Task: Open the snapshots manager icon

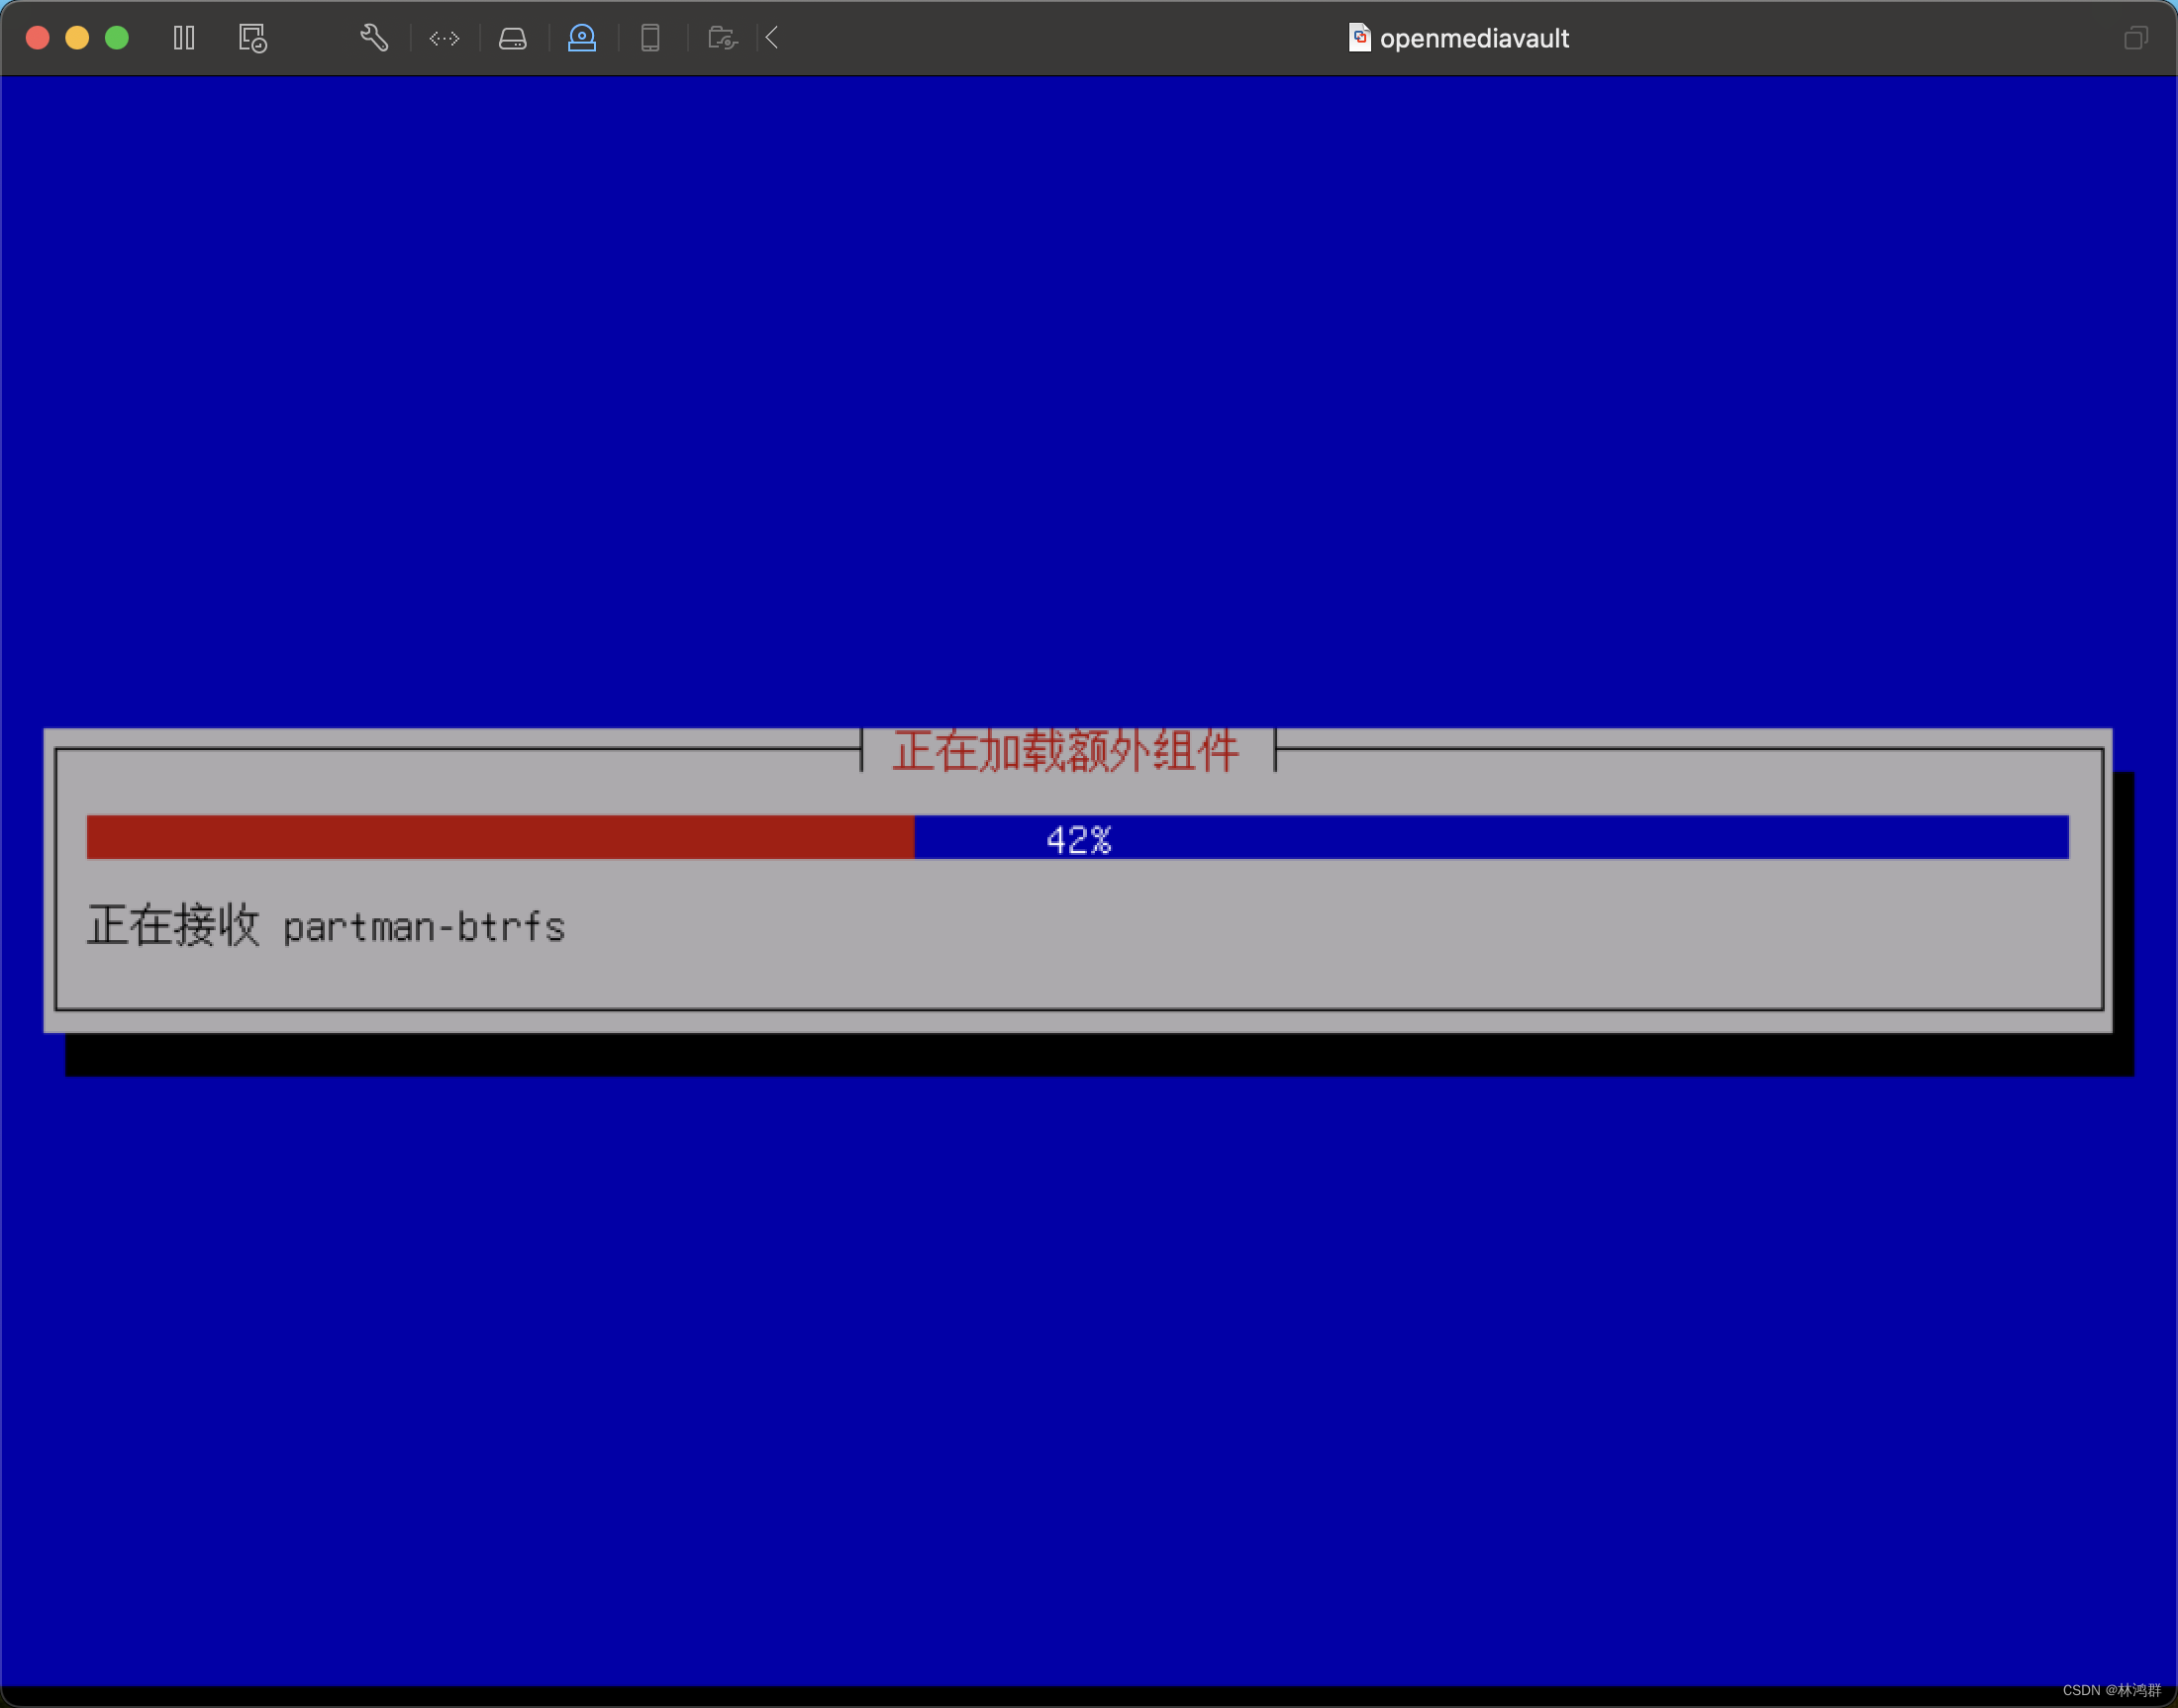Action: (252, 38)
